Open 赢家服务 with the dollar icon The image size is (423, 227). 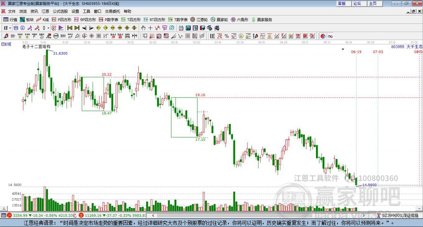point(261,20)
